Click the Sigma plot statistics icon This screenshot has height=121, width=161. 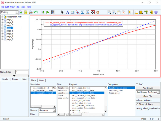82,12
